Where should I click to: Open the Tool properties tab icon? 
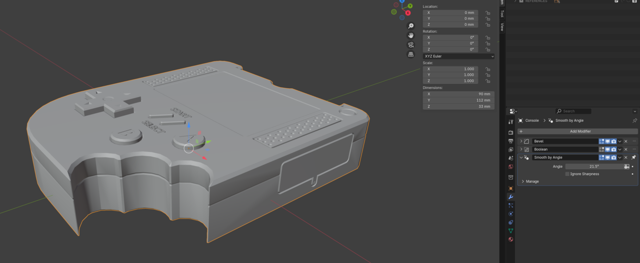click(510, 122)
